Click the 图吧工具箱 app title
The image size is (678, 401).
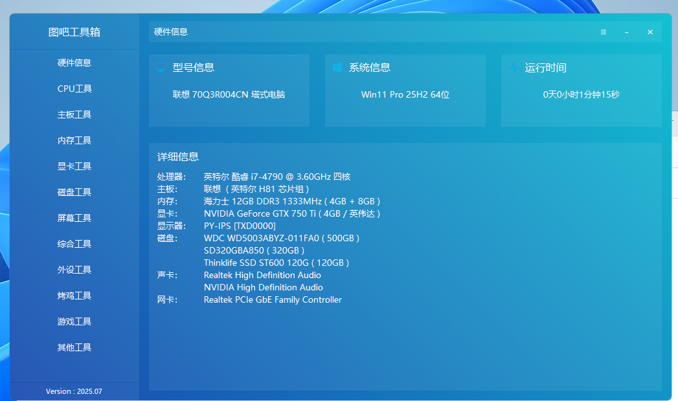74,32
